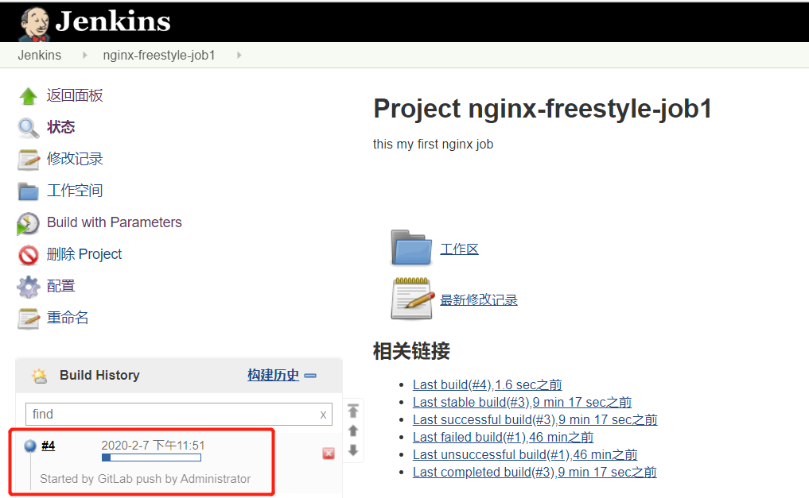Click the blue status ball of build #4
Image resolution: width=809 pixels, height=498 pixels.
pyautogui.click(x=30, y=446)
